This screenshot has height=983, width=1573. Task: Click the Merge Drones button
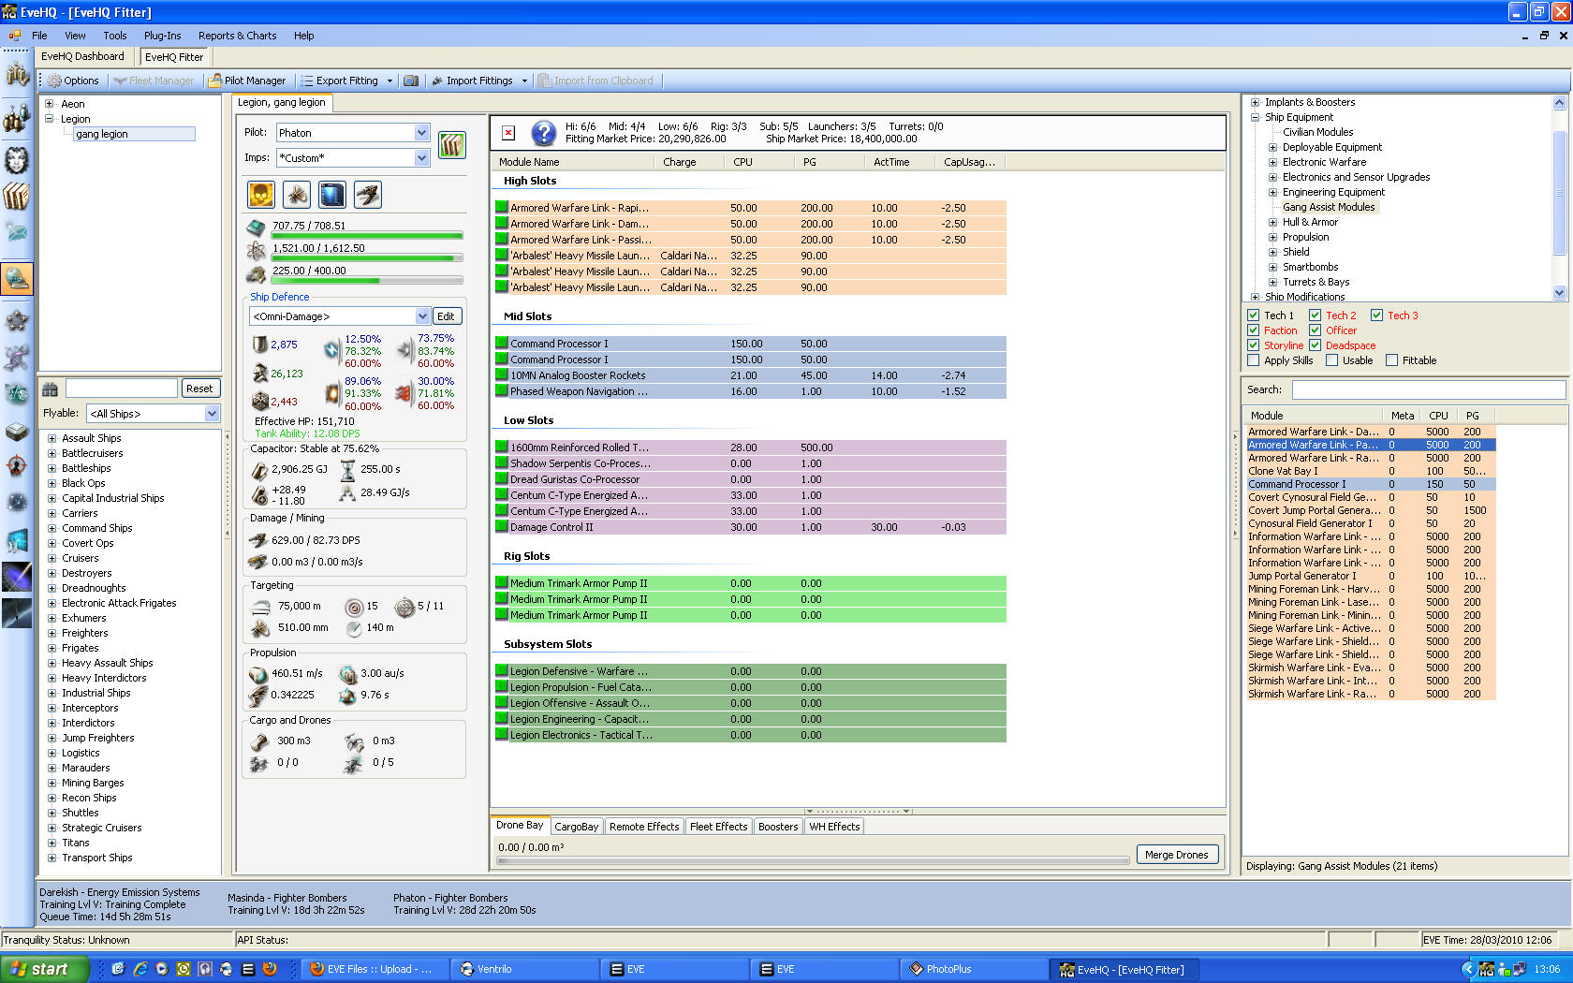(1177, 855)
